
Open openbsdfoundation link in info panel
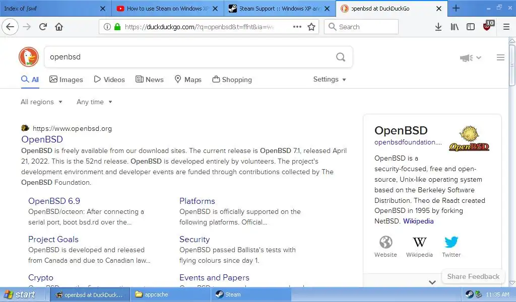tap(408, 142)
